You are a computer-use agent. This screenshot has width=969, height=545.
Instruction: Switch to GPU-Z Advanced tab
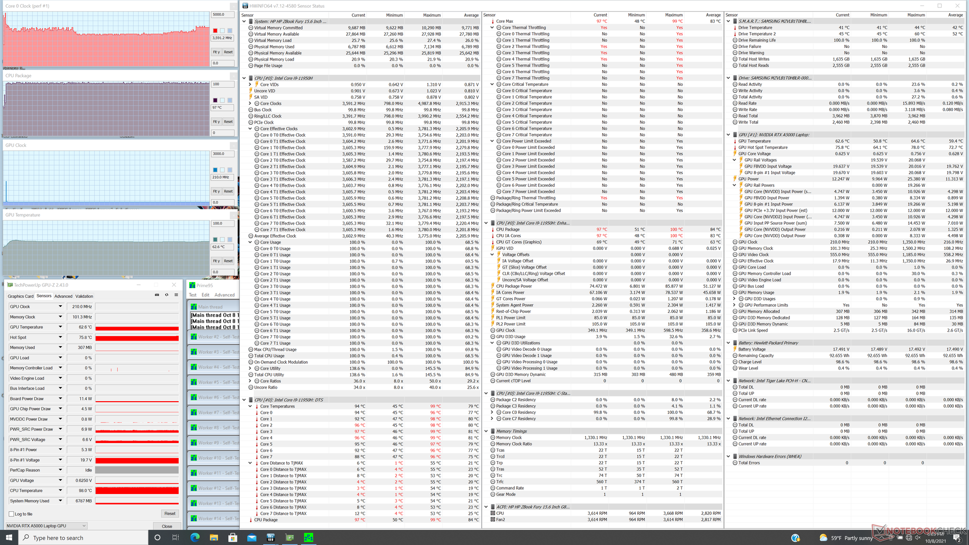(63, 296)
